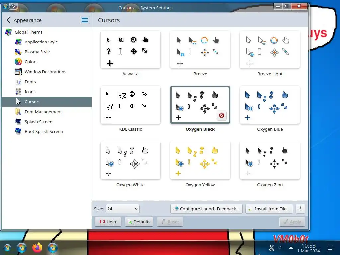Open the start menu orb on taskbar
This screenshot has height=255, width=340.
[x=7, y=248]
